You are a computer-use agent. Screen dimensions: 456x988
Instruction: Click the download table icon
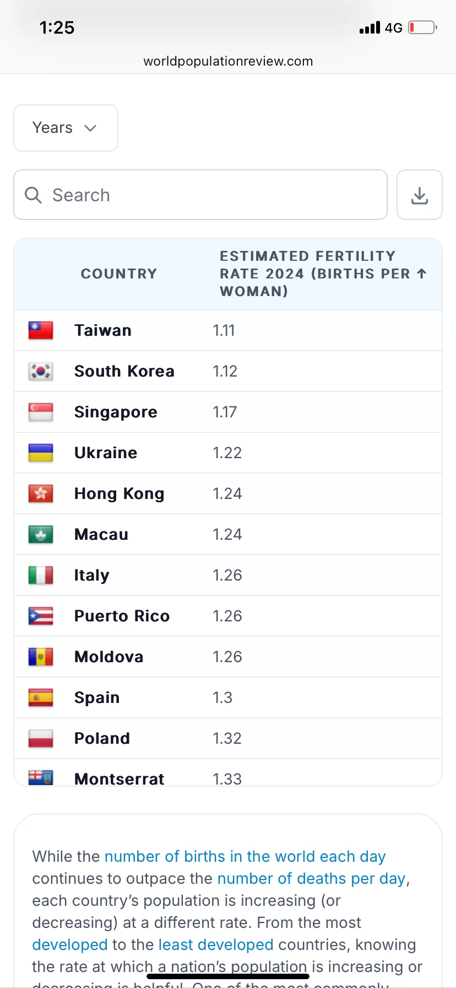tap(420, 195)
